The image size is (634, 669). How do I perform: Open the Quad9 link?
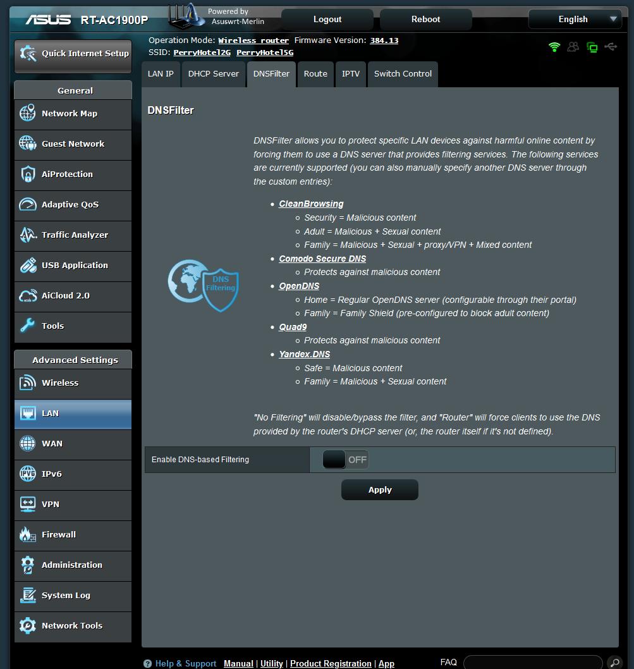293,327
